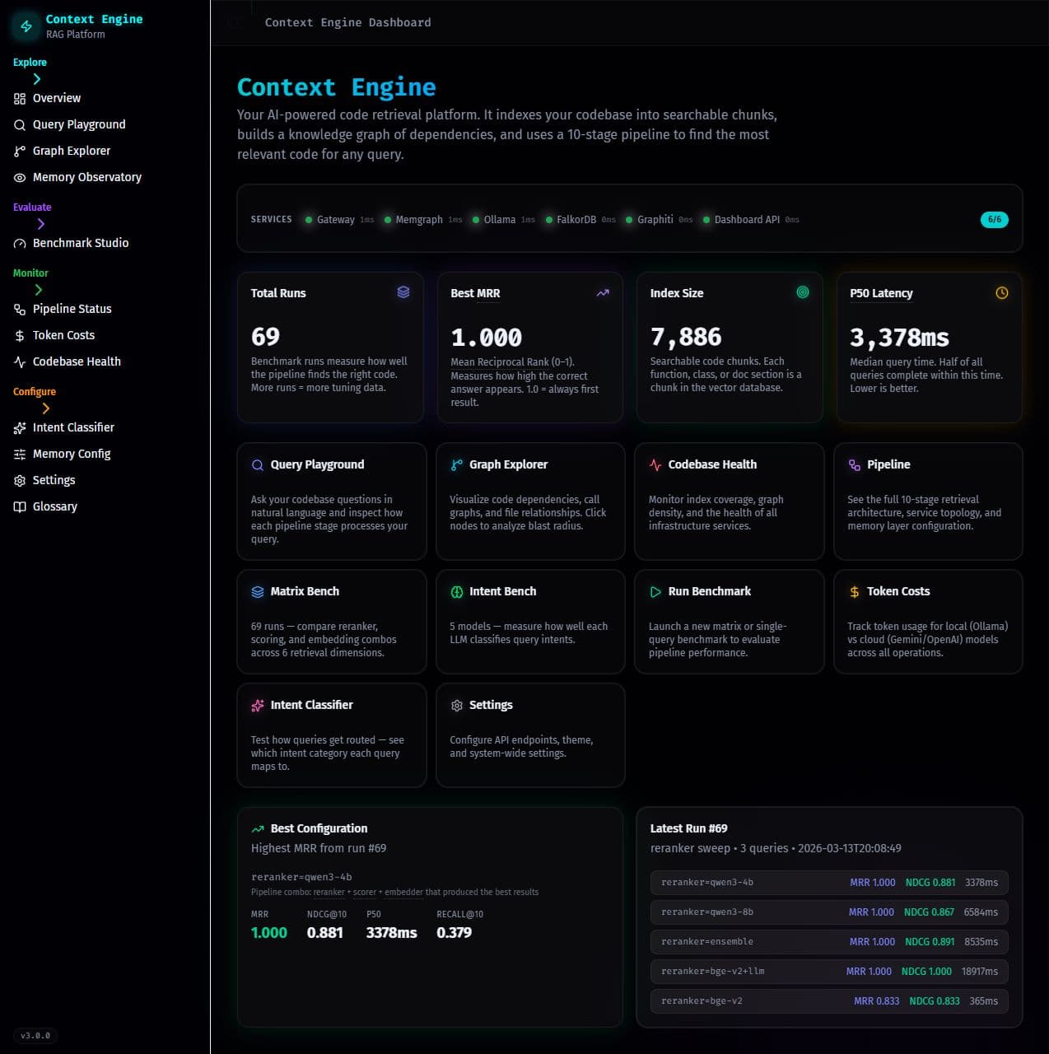Image resolution: width=1049 pixels, height=1054 pixels.
Task: Click the trending arrow icon on Best MRR card
Action: (x=603, y=292)
